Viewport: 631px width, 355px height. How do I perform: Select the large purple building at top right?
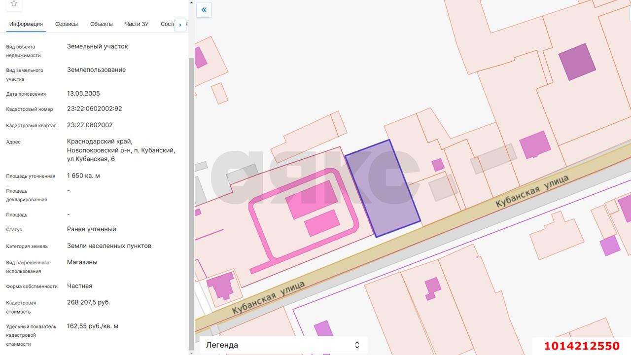pyautogui.click(x=577, y=62)
